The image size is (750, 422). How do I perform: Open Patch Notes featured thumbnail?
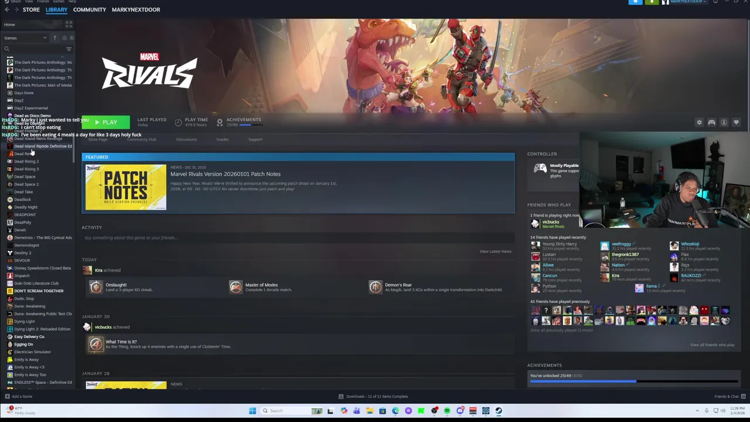pos(126,187)
